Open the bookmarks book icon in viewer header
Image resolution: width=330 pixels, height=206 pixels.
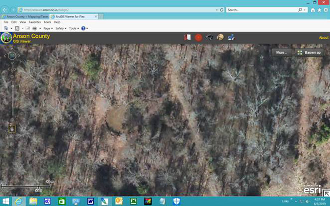pos(187,37)
